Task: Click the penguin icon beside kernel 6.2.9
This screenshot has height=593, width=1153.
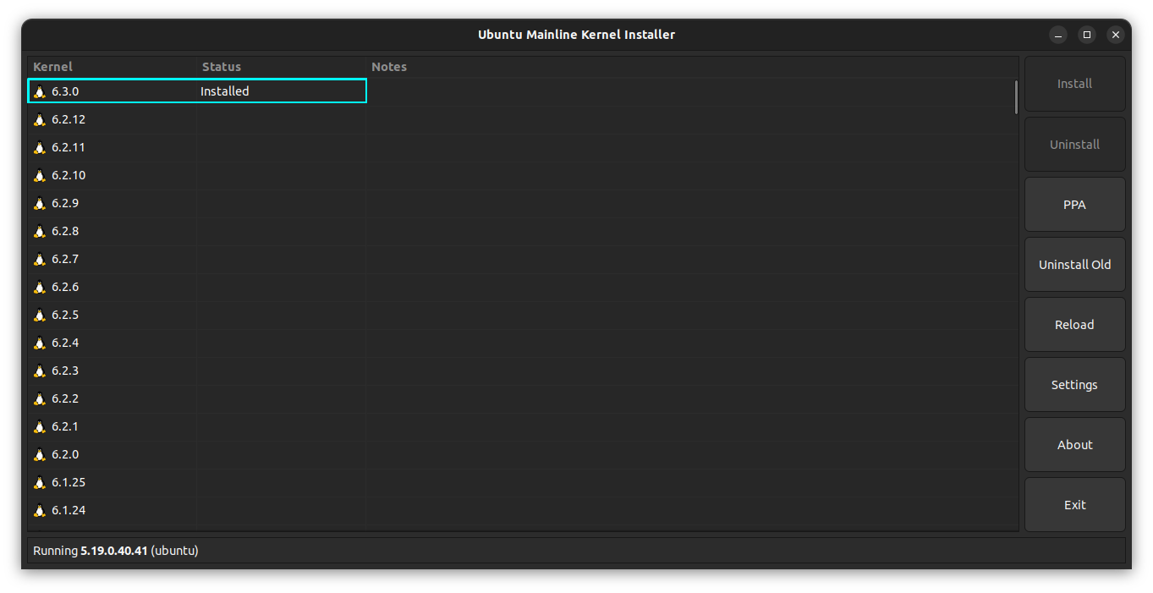Action: click(x=39, y=203)
